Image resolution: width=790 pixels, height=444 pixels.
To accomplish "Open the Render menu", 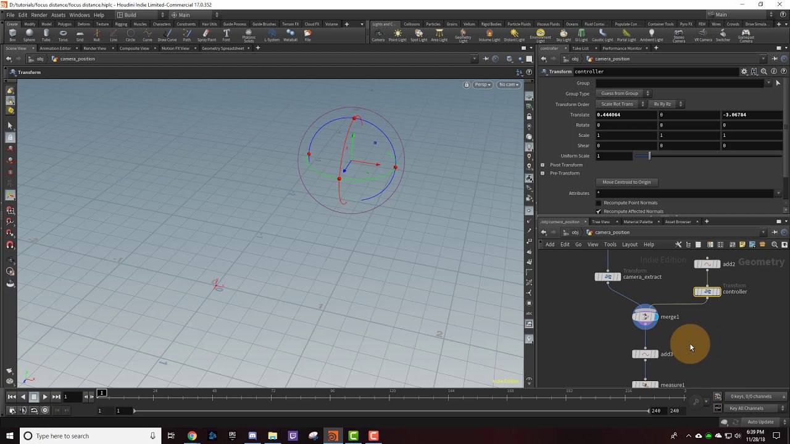I will tap(39, 15).
